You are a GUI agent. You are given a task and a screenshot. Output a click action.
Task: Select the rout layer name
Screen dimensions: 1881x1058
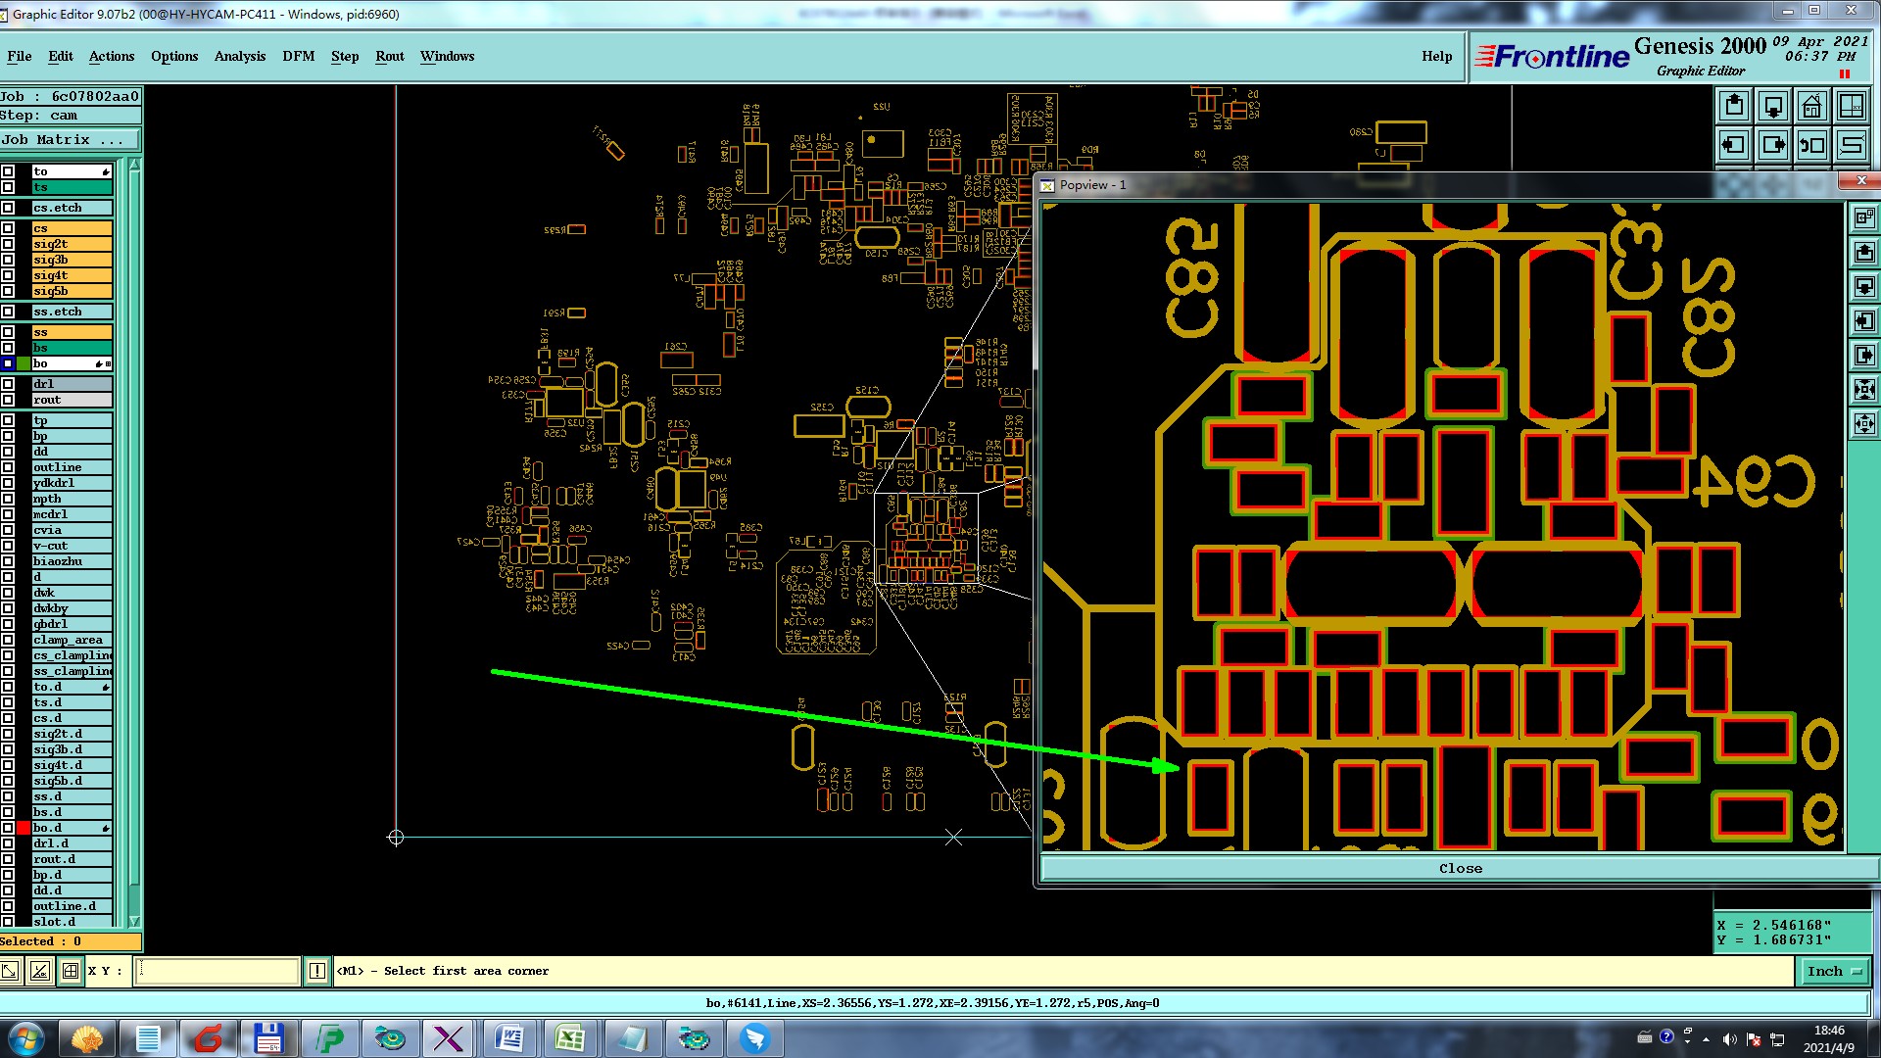click(x=72, y=400)
